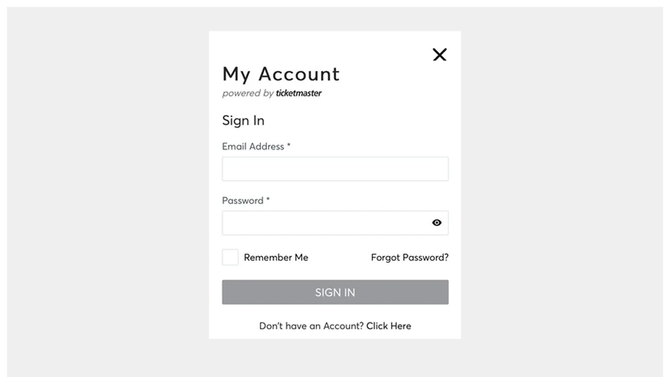The height and width of the screenshot is (377, 670).
Task: Open the Forgot Password link
Action: tap(409, 258)
